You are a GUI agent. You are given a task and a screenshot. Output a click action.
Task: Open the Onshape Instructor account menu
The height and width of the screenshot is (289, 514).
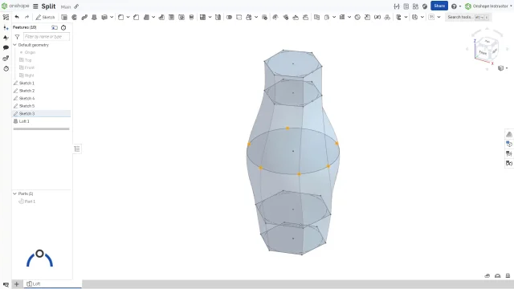tap(488, 6)
